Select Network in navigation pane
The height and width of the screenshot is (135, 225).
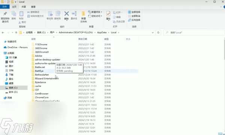click(x=8, y=98)
